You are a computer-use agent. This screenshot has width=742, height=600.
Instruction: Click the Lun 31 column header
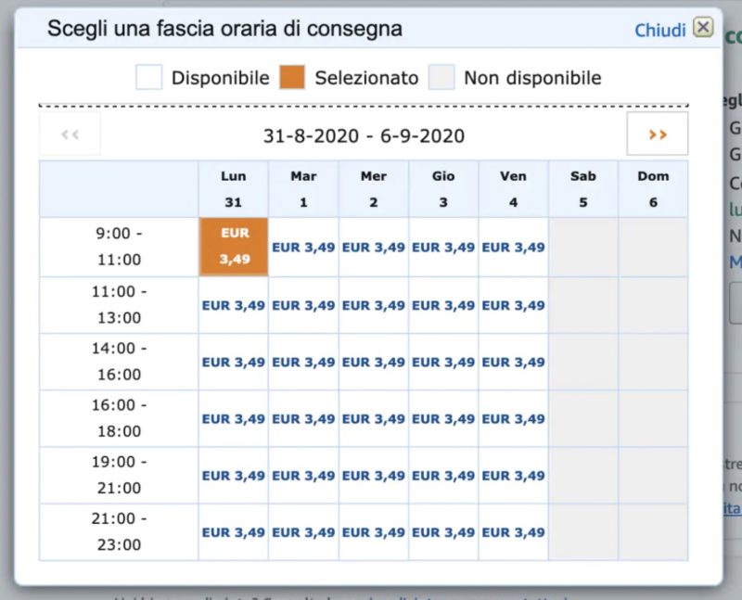[234, 189]
